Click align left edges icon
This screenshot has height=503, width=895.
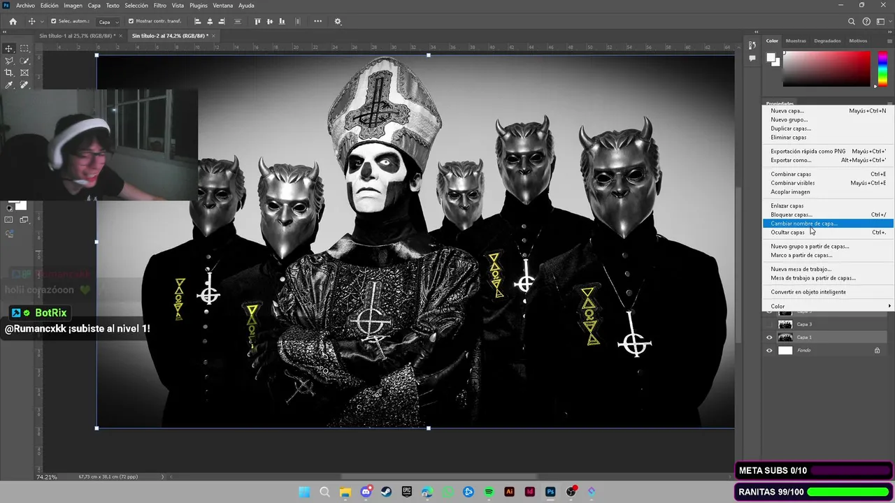198,22
